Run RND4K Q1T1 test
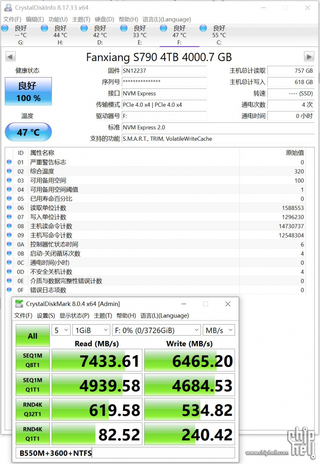The width and height of the screenshot is (320, 464). coord(33,434)
